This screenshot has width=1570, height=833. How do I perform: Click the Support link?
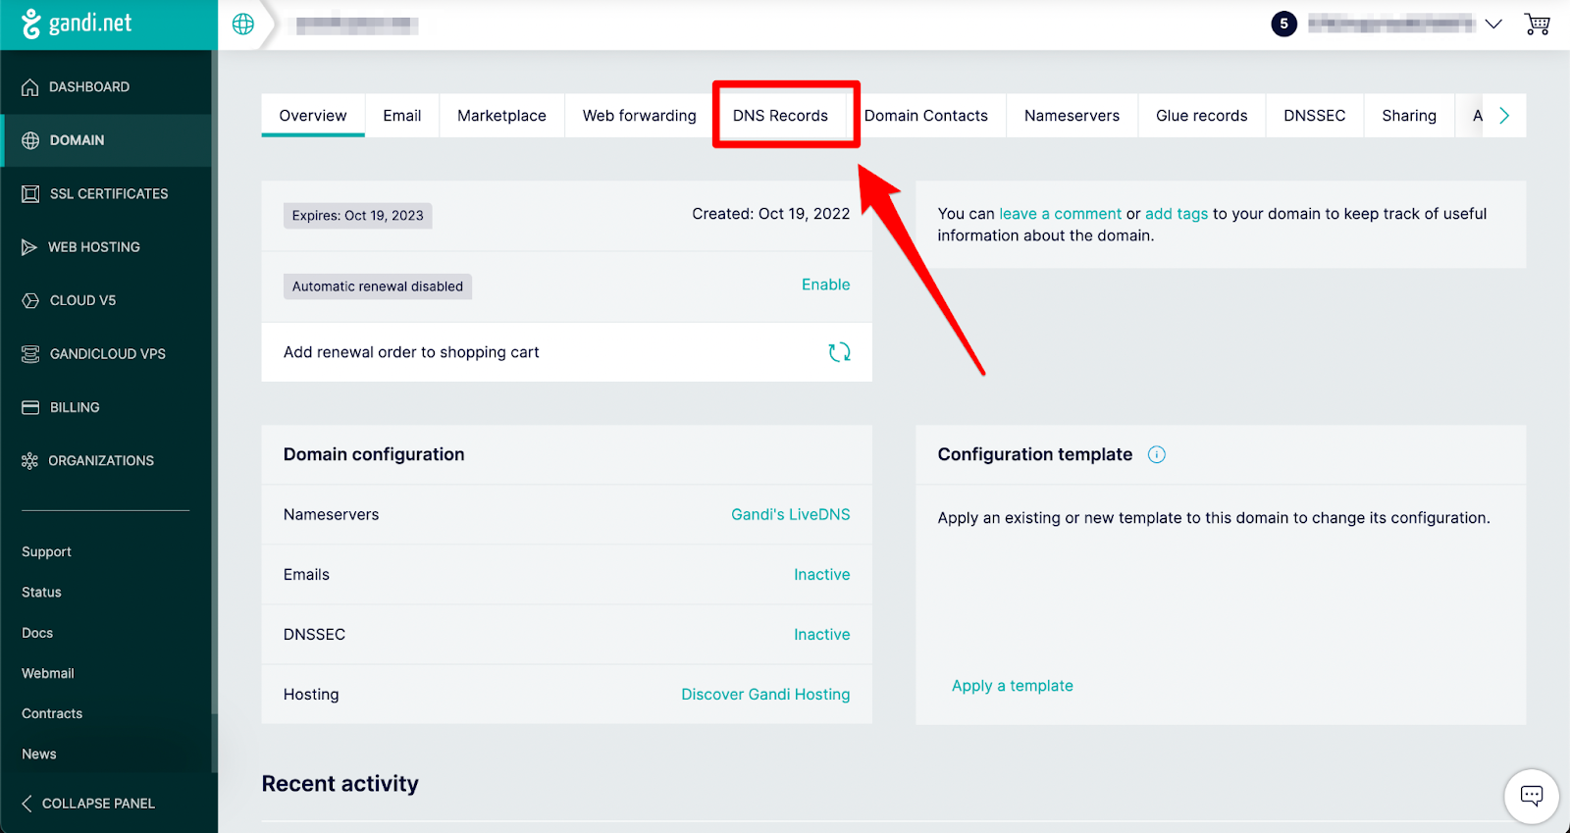pos(46,551)
